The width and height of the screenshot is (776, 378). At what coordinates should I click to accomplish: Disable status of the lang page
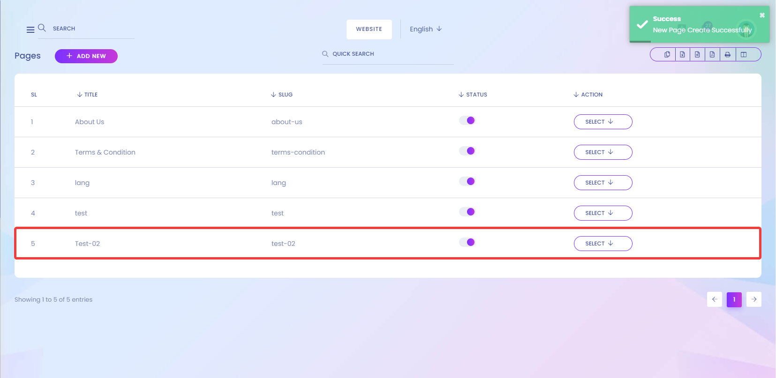pos(467,181)
